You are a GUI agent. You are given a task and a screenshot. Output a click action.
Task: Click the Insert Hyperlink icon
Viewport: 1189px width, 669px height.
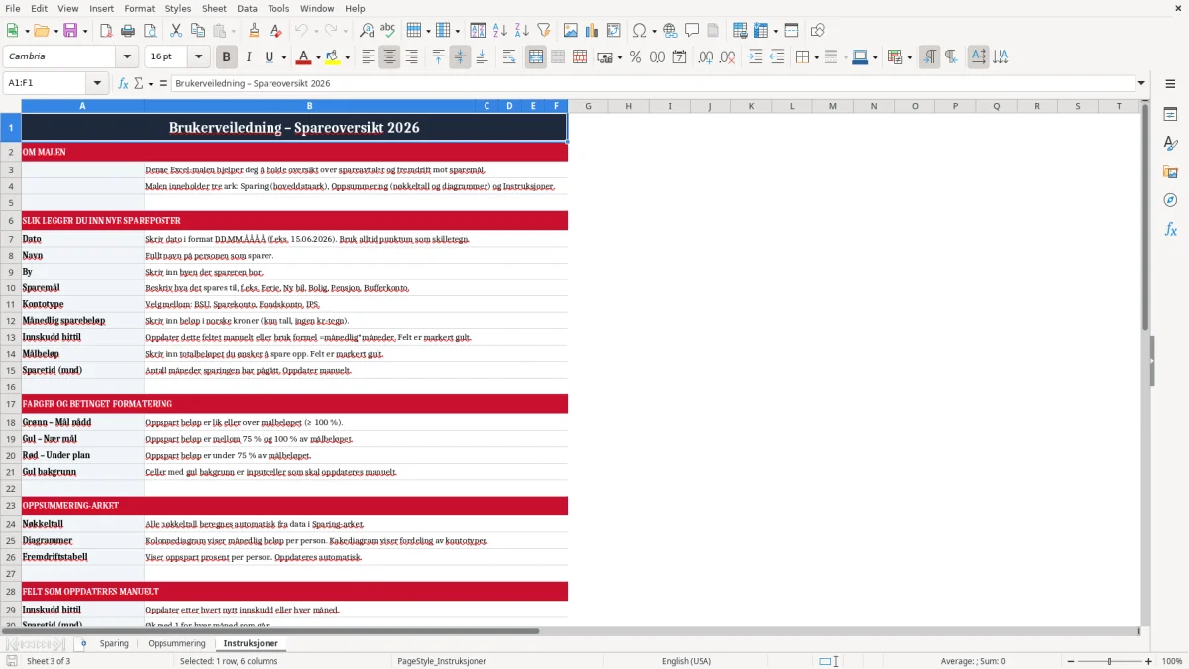pyautogui.click(x=670, y=31)
